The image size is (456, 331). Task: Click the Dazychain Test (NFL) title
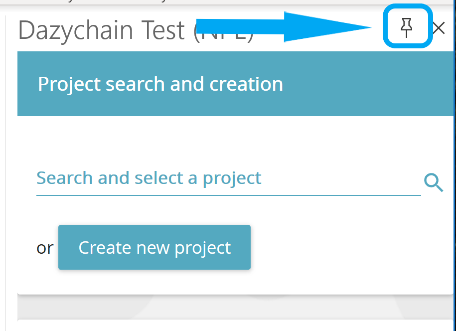100,30
